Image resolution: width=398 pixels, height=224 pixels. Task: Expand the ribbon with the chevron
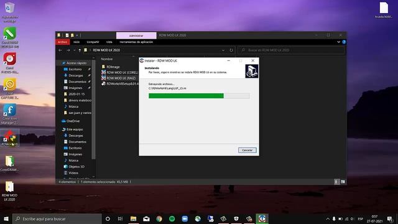point(338,42)
